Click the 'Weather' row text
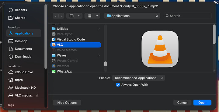The height and width of the screenshot is (112, 219). pos(63,66)
